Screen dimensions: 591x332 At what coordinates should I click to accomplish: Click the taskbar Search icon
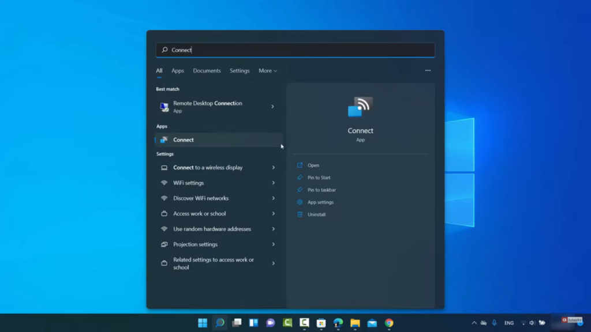coord(220,323)
